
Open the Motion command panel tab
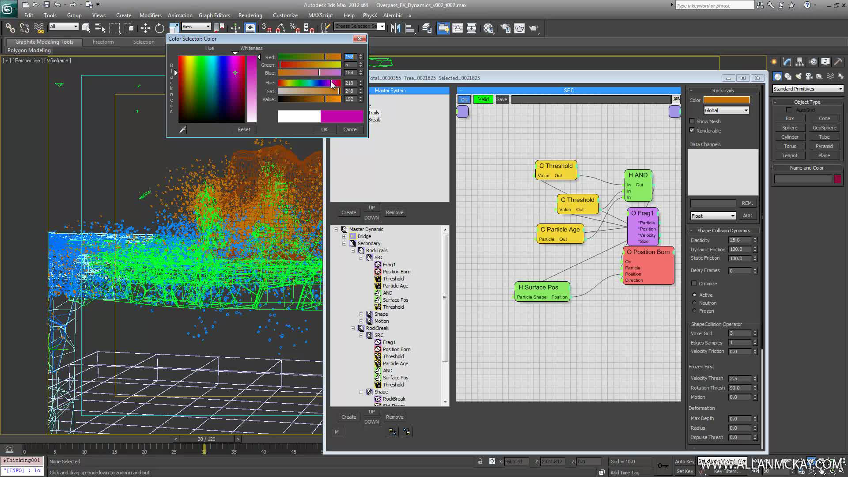tap(813, 62)
